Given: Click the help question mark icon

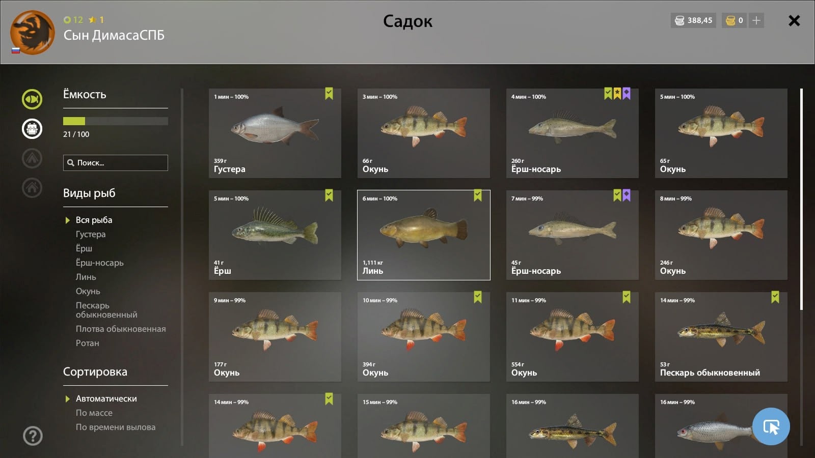Looking at the screenshot, I should pos(33,436).
